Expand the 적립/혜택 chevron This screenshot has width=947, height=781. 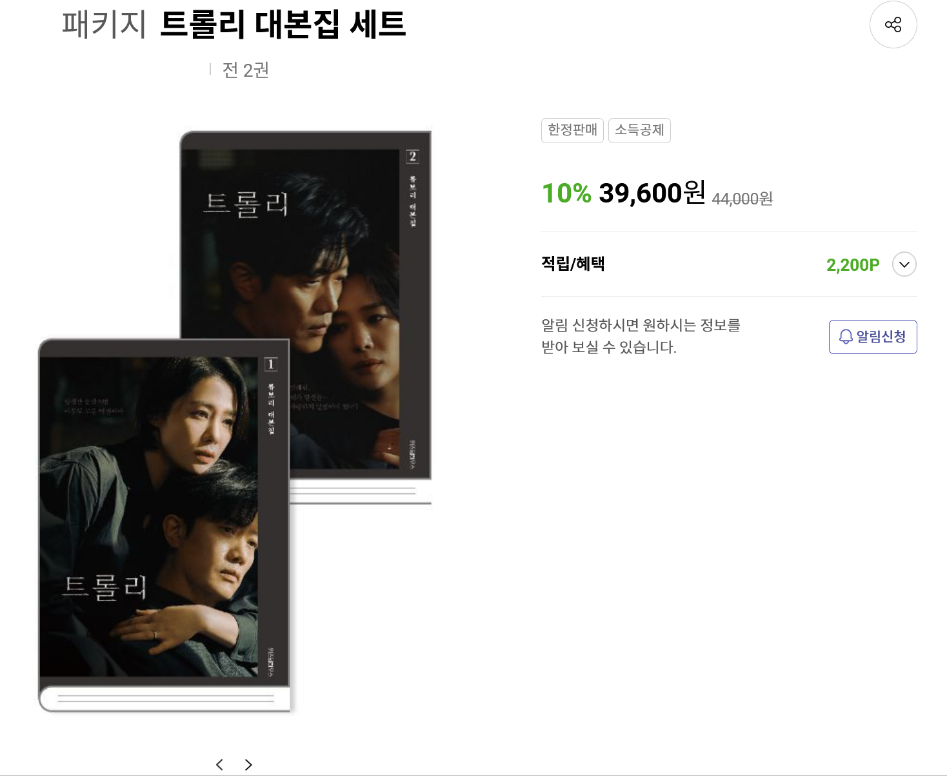pyautogui.click(x=904, y=264)
